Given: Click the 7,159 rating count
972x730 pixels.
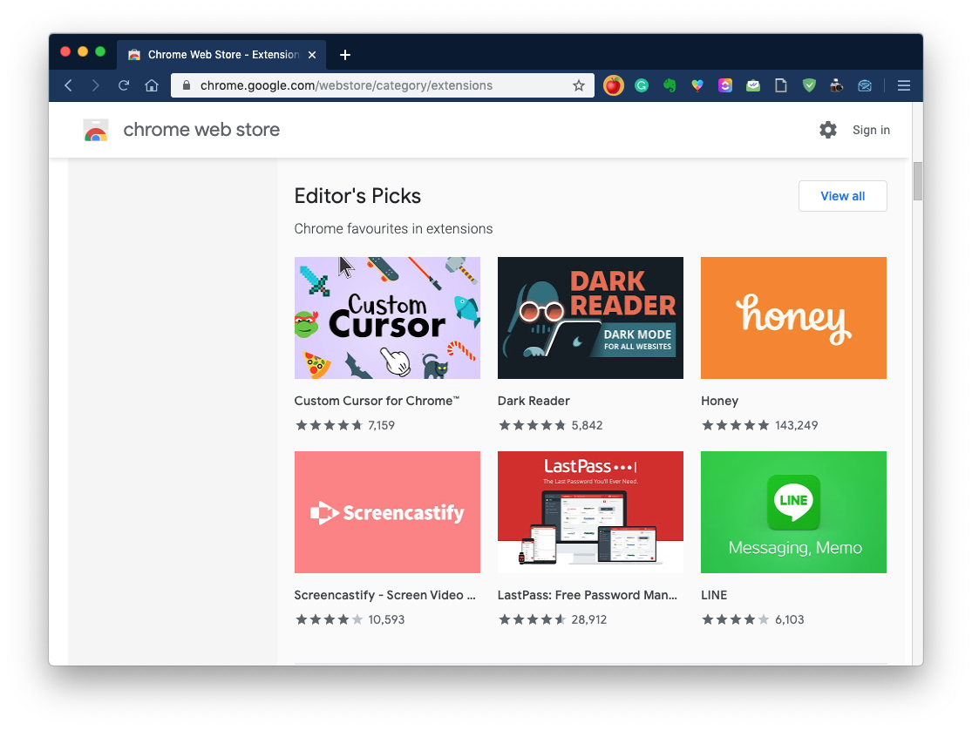Looking at the screenshot, I should (381, 425).
